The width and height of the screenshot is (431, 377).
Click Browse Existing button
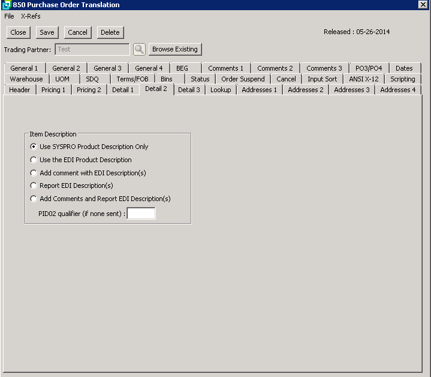pos(174,49)
